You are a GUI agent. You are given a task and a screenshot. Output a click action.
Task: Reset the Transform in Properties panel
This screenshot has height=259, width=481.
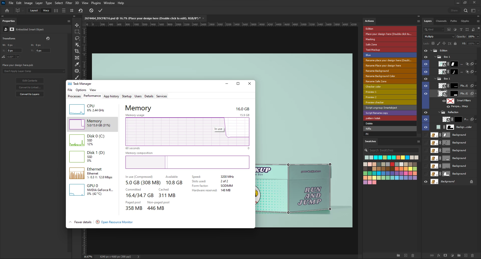tap(48, 38)
